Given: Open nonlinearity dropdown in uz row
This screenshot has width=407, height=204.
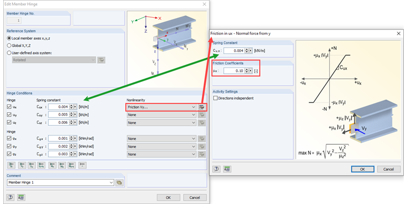Looking at the screenshot, I should (161, 123).
